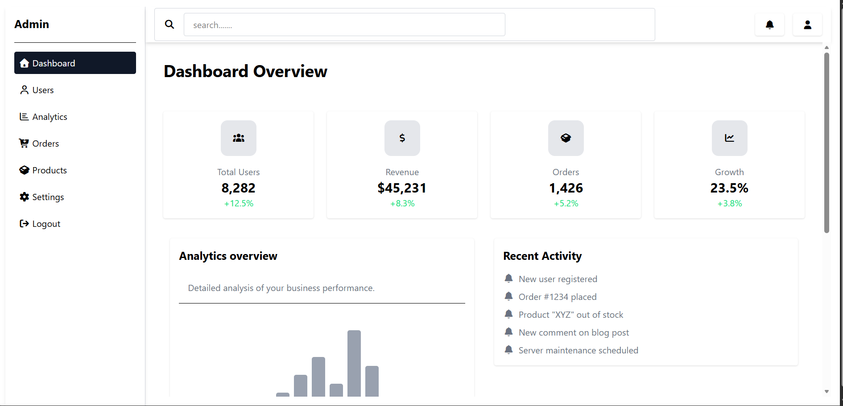Click the package icon on the Orders card

(566, 138)
